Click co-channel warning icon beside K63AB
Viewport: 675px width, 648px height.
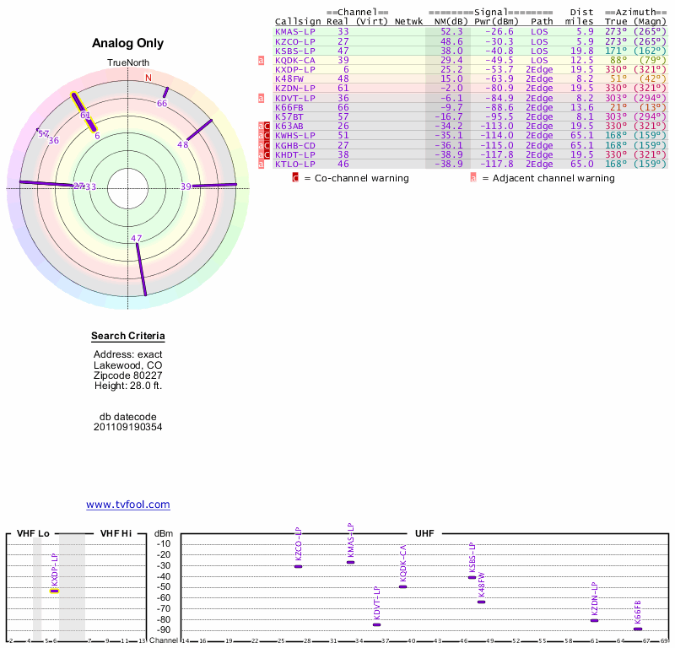[267, 127]
